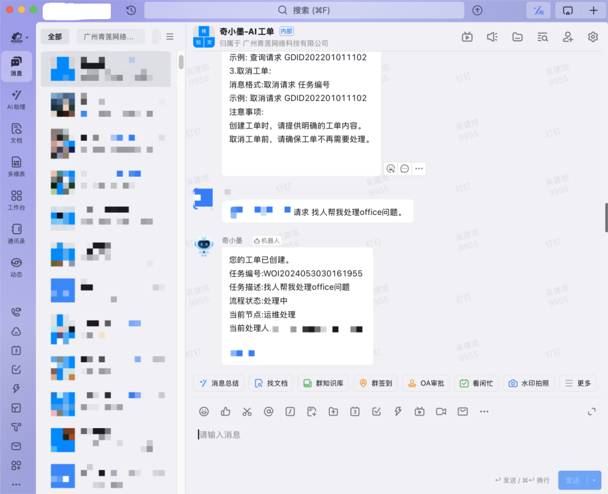This screenshot has width=608, height=494.
Task: Click the search field in title bar
Action: click(x=304, y=11)
